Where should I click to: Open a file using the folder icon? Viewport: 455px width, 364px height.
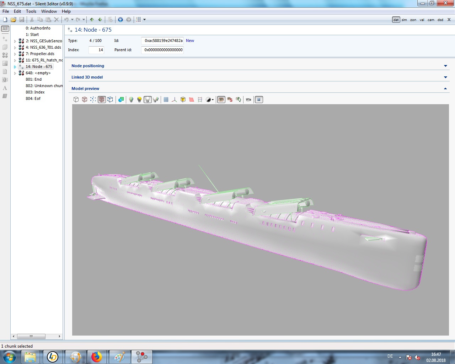click(14, 20)
